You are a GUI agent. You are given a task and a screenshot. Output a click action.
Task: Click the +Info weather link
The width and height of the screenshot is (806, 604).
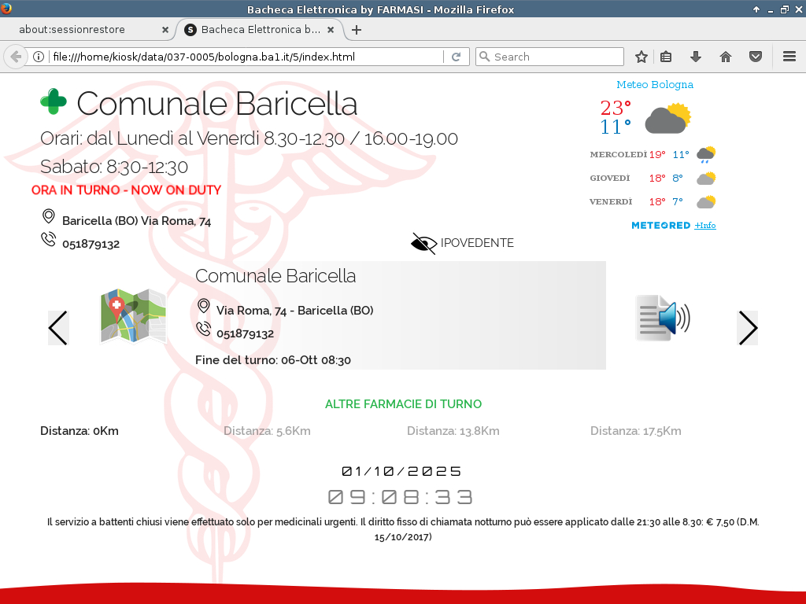704,226
